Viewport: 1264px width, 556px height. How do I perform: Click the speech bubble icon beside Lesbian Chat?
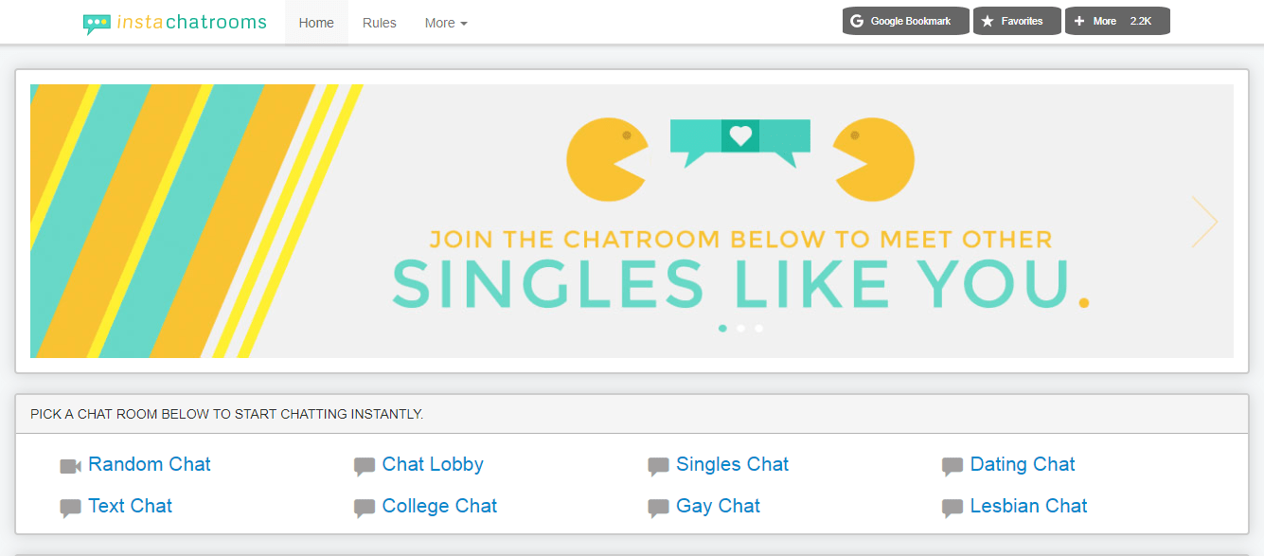point(952,509)
